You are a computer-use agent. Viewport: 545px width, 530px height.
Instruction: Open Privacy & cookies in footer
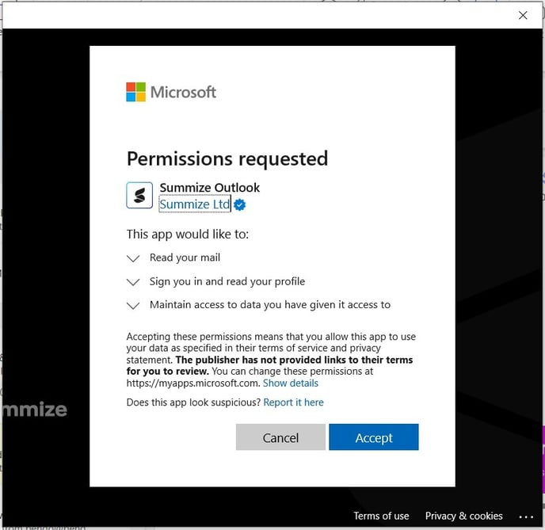[463, 516]
